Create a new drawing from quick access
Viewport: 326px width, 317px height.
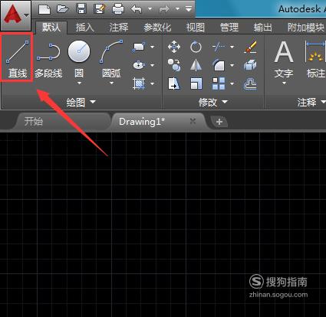[x=44, y=9]
